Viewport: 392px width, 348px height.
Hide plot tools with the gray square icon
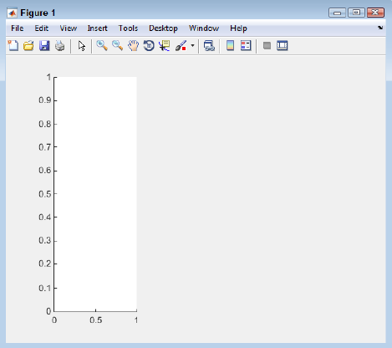coord(267,45)
